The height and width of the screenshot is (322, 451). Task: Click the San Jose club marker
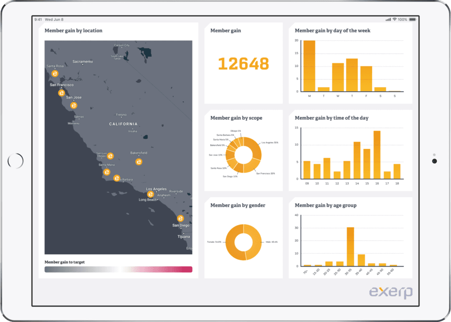[x=74, y=105]
